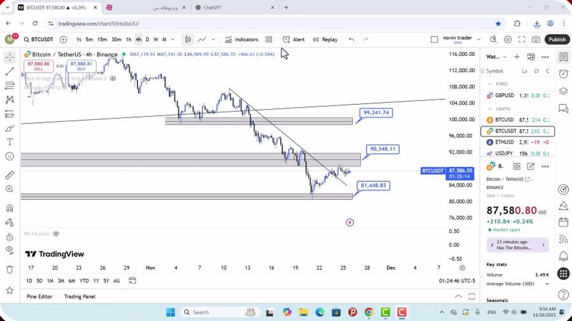Select the ruler measure tool
The width and height of the screenshot is (572, 321).
pyautogui.click(x=10, y=175)
